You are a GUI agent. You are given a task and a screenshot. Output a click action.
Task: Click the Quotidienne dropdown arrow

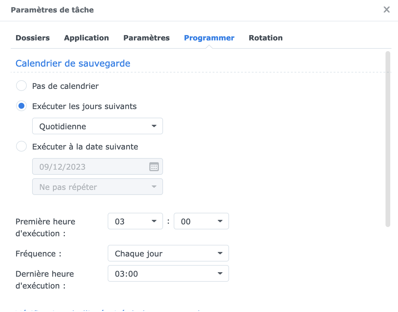click(x=154, y=126)
